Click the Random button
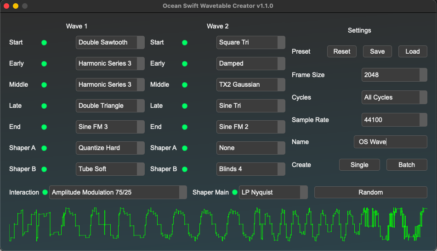The width and height of the screenshot is (437, 251). pyautogui.click(x=370, y=192)
